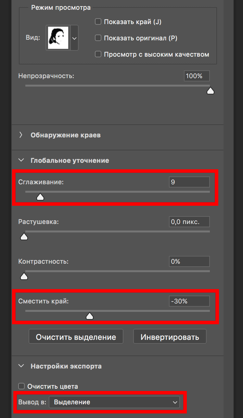243x418 pixels.
Task: Collapse the Глобальное уточнение section
Action: coord(21,160)
